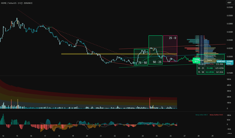Click the Delta column header in table
235x138 pixels.
coord(210,60)
